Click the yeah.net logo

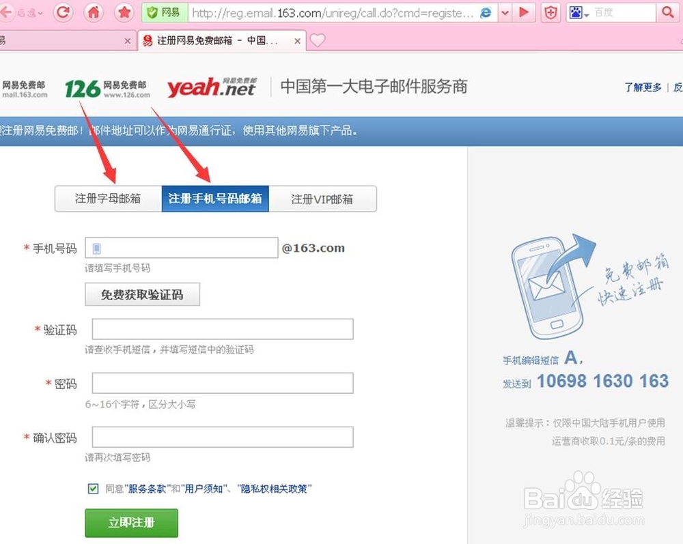click(x=212, y=87)
